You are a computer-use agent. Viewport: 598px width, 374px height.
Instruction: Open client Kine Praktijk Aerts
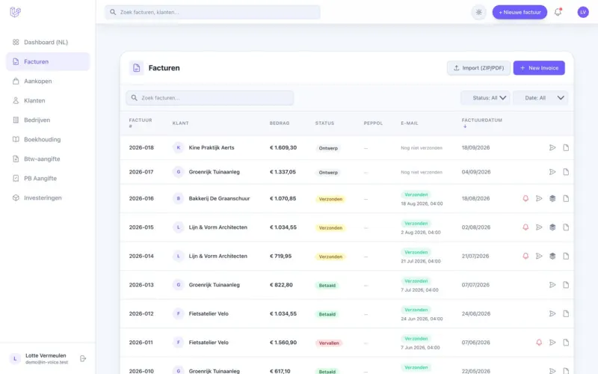212,147
